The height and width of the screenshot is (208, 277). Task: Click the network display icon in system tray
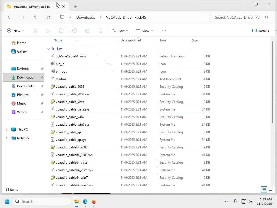pos(244,201)
